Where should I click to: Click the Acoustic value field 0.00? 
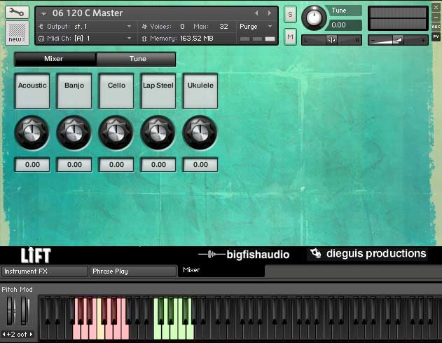(x=32, y=165)
